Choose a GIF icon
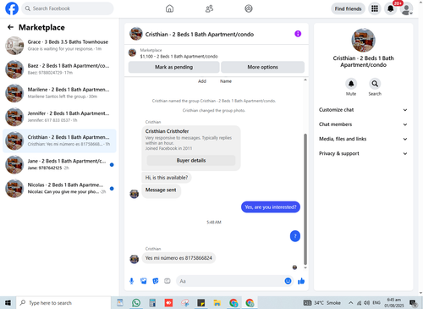 (x=168, y=281)
